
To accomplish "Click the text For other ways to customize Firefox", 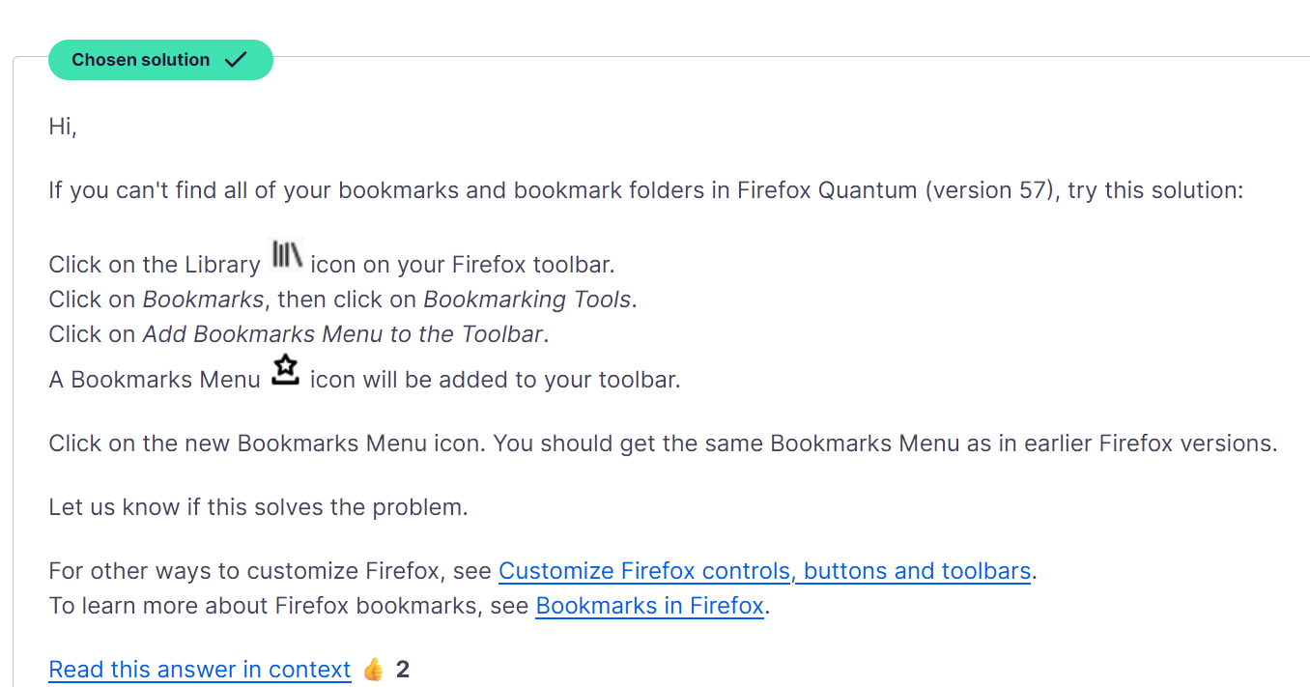I will point(248,571).
